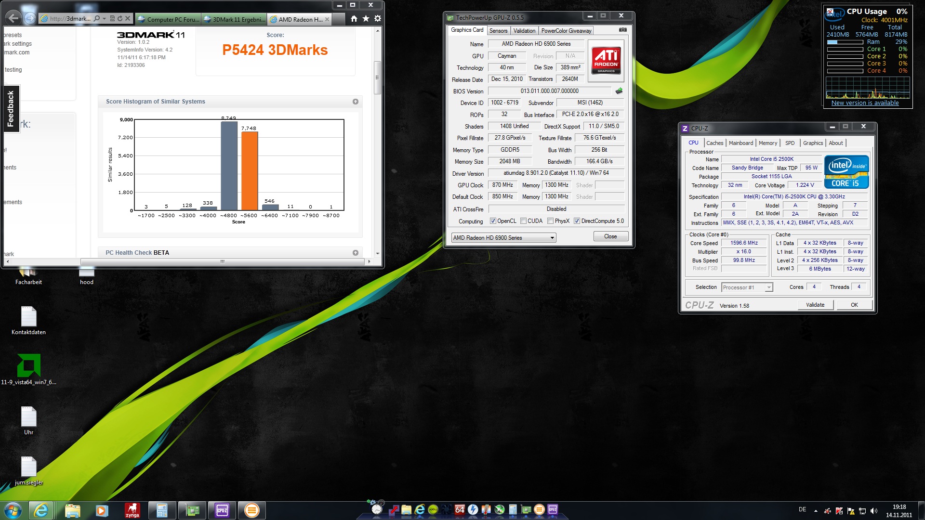Open the Graphics tab in CPU-Z
The height and width of the screenshot is (520, 925).
[813, 143]
